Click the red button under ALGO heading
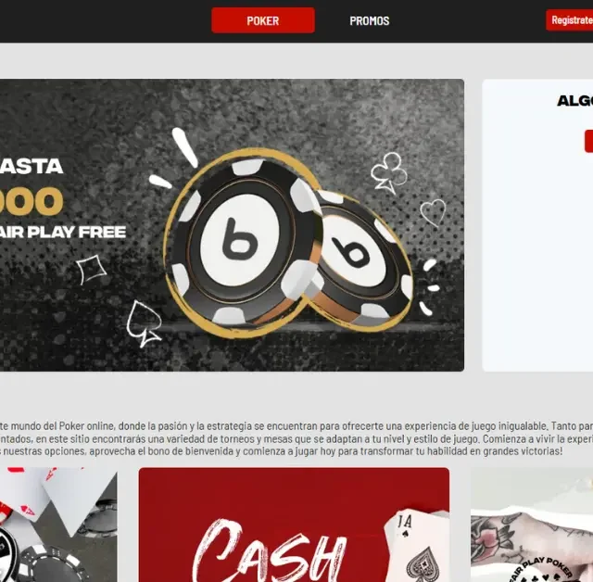 pyautogui.click(x=589, y=141)
